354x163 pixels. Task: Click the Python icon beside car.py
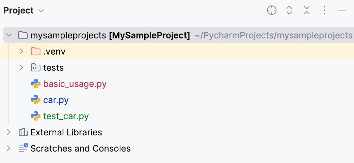35,100
